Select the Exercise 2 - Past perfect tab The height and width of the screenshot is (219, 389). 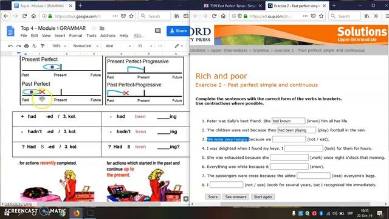(x=297, y=5)
